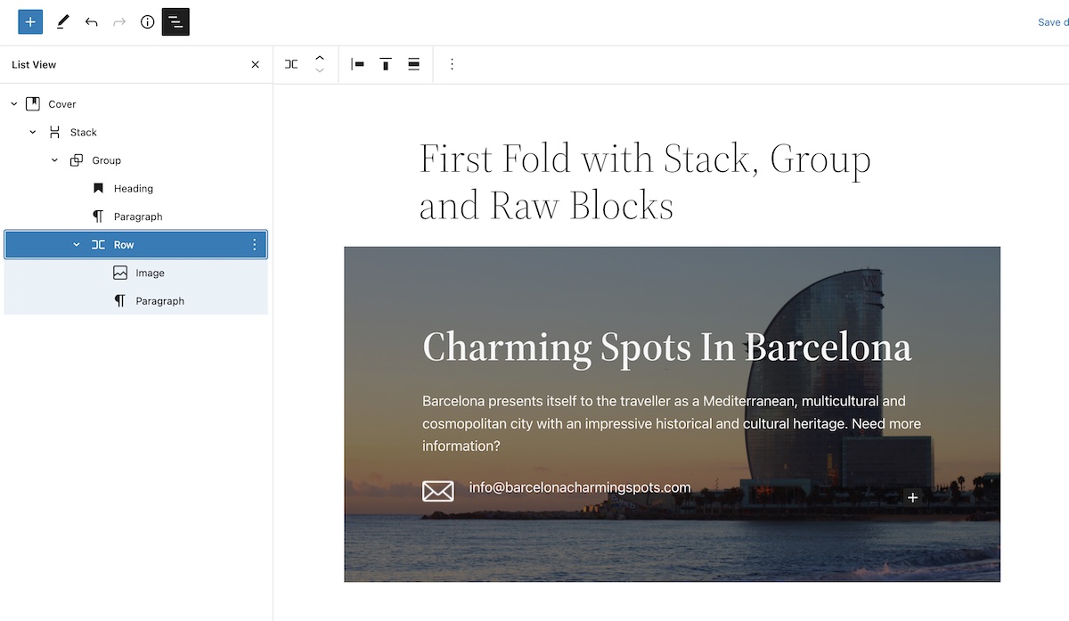Image resolution: width=1069 pixels, height=621 pixels.
Task: Click the Image block icon in list
Action: (120, 274)
